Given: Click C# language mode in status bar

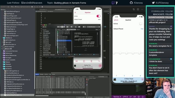Looking at the screenshot, I should click(135, 97).
